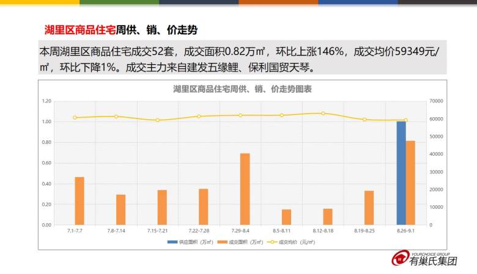Click the x-axis label 7.15-7.21
Image resolution: width=477 pixels, height=274 pixels.
click(x=158, y=231)
